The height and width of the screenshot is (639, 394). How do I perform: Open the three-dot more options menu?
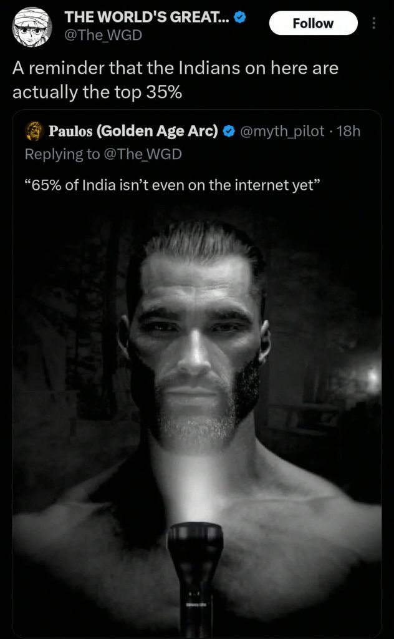373,24
